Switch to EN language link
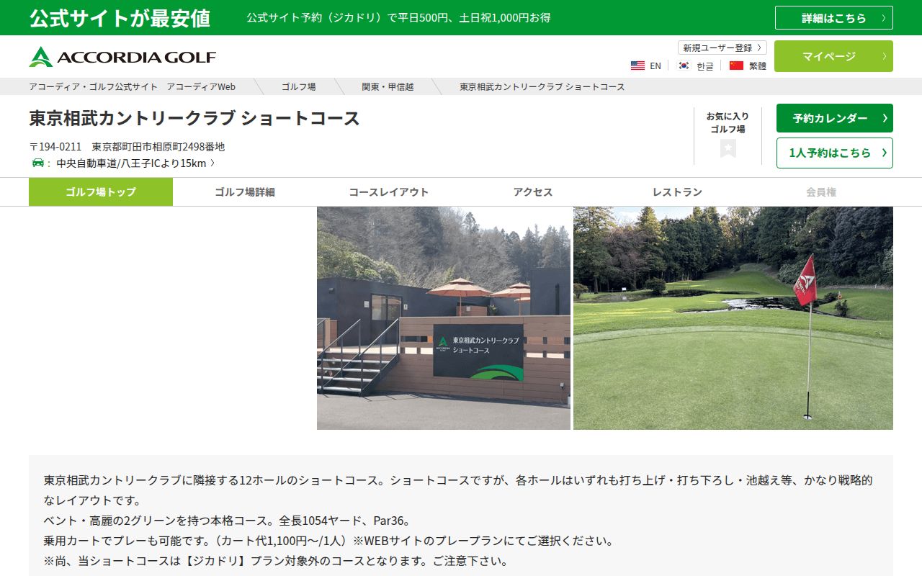This screenshot has width=922, height=576. 655,66
